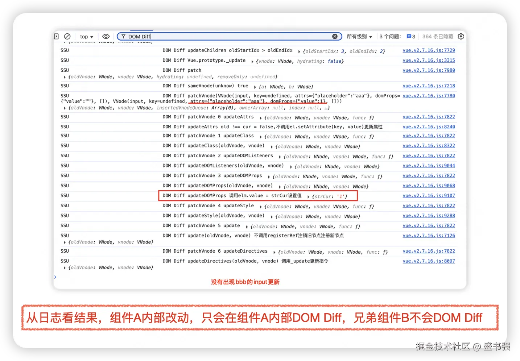
Task: Expand the object on patchVnode 0 updateAttrs row
Action: (261, 118)
